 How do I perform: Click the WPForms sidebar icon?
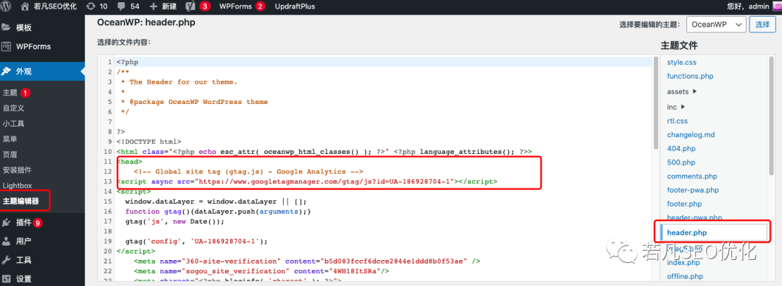pyautogui.click(x=7, y=46)
